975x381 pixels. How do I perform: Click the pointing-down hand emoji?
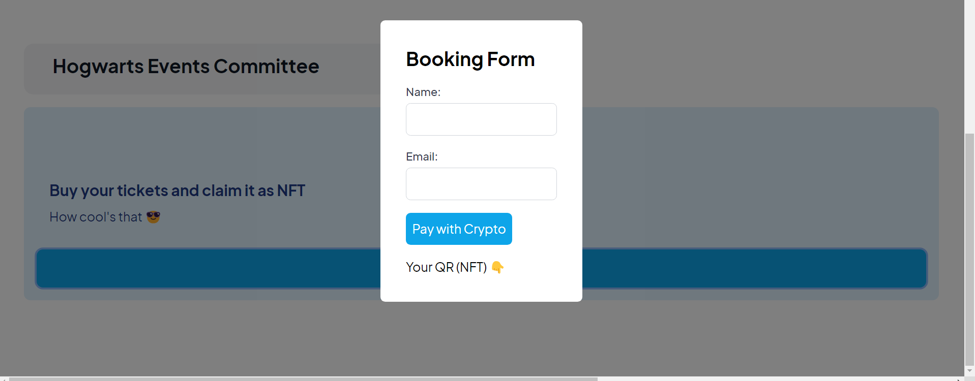coord(497,267)
